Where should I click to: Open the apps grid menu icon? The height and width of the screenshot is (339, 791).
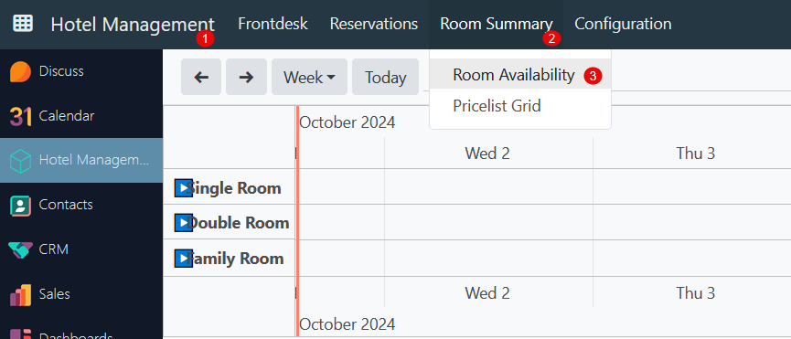point(23,23)
